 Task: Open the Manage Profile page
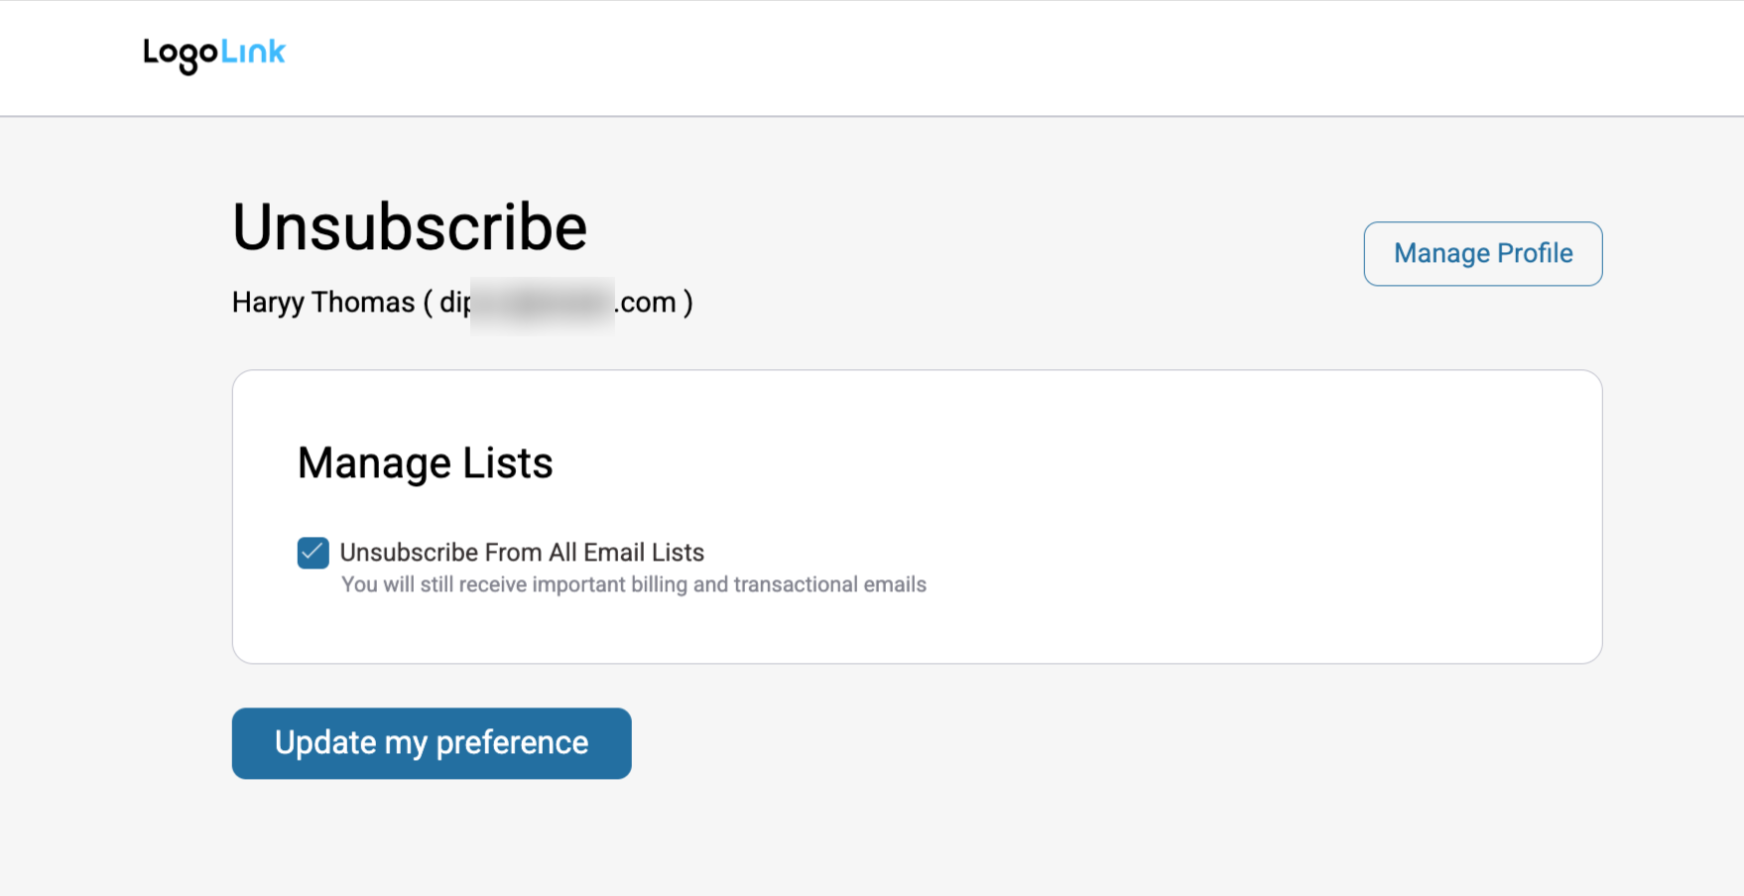pos(1482,253)
